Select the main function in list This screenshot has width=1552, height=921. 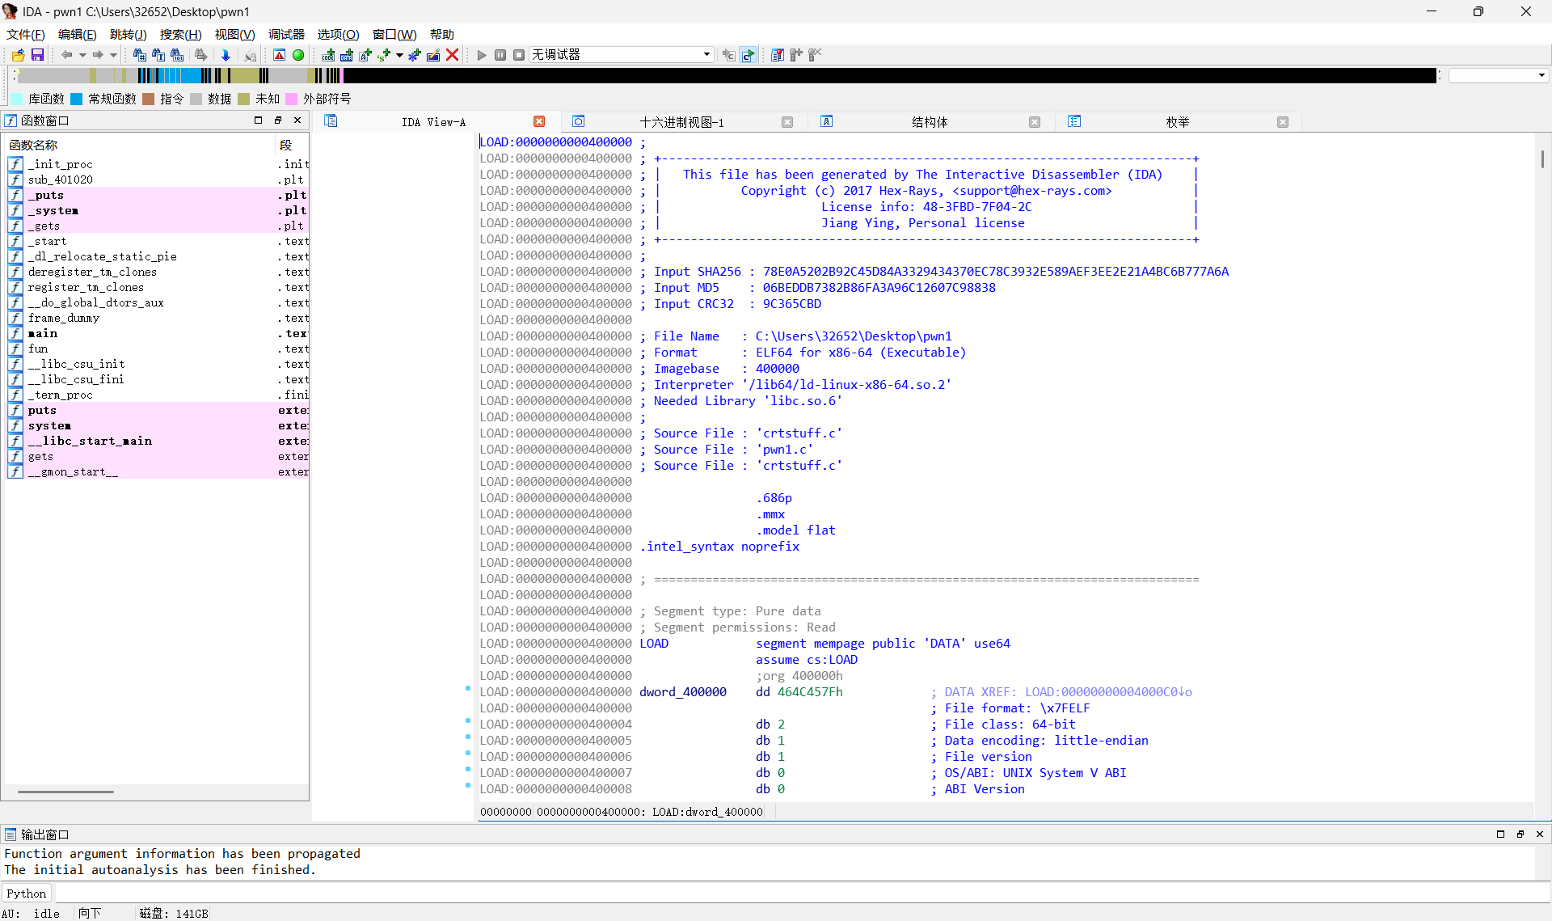point(158,333)
